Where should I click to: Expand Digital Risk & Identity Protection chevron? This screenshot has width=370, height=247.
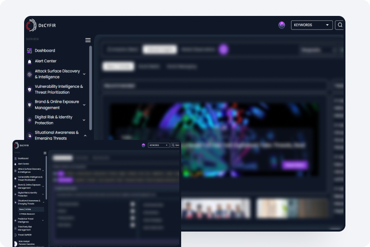(84, 120)
